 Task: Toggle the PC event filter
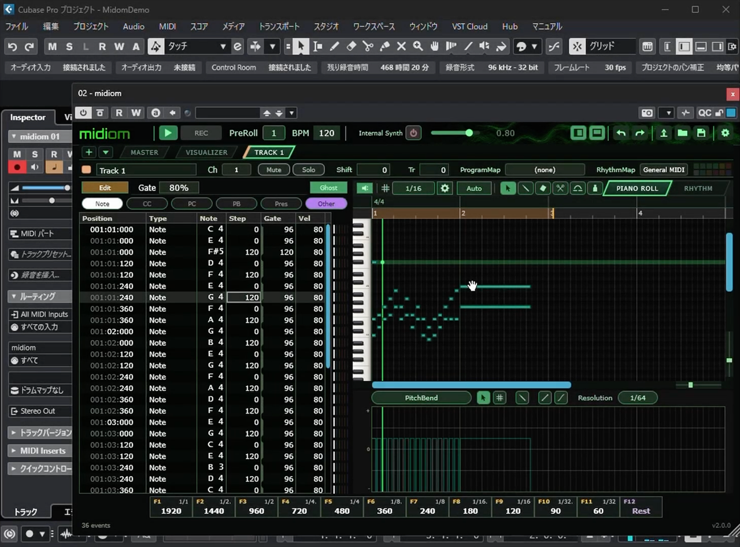[x=192, y=204]
